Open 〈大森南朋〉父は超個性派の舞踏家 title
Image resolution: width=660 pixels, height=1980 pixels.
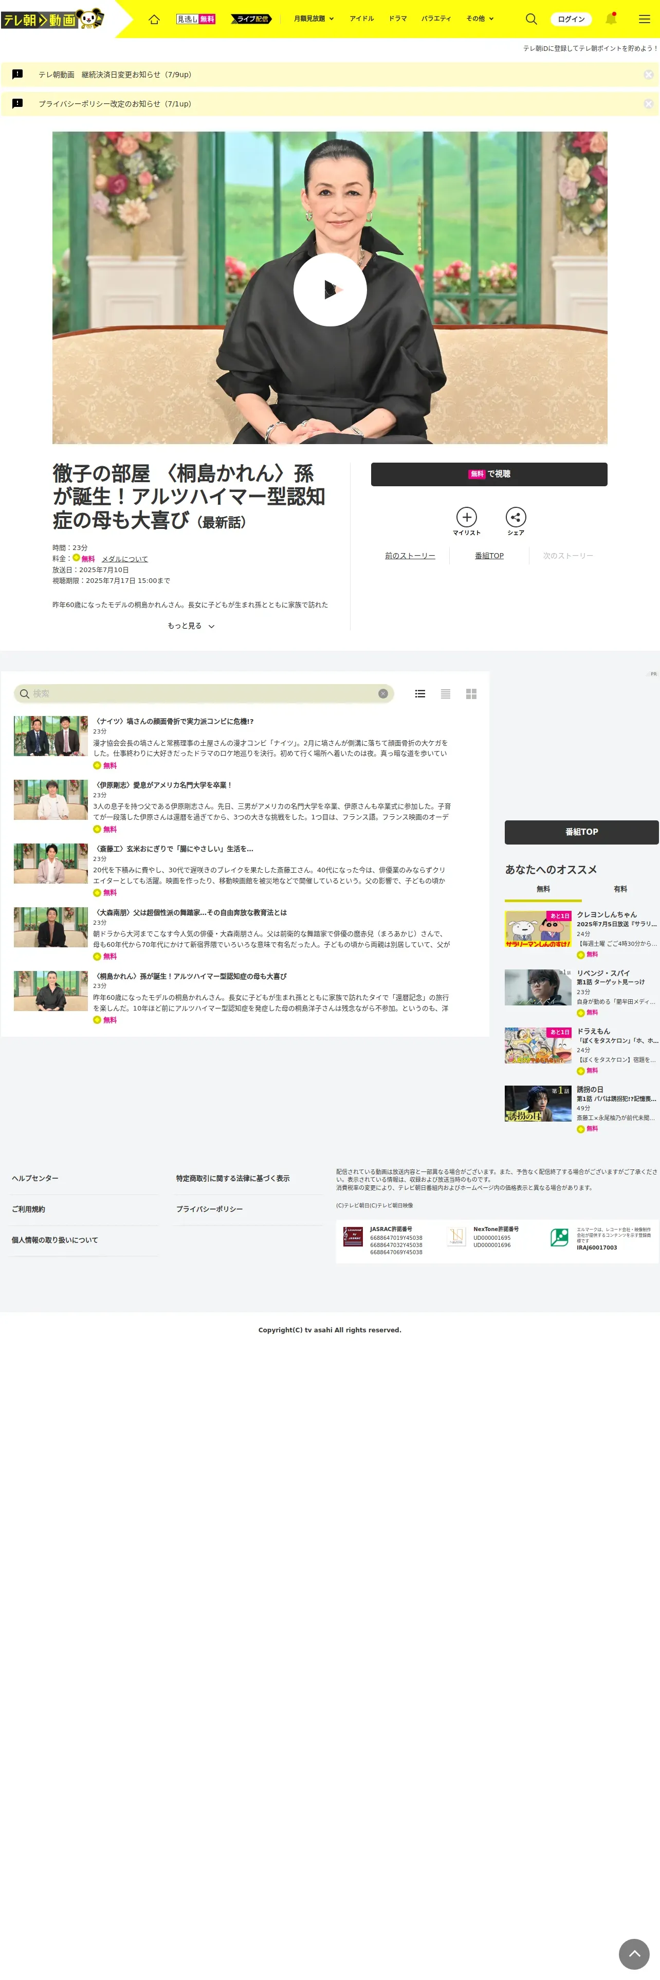tap(190, 913)
